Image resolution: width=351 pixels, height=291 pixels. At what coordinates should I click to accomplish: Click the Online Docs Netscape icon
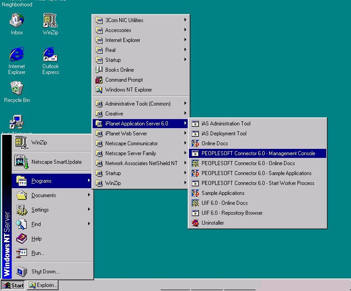(195, 143)
